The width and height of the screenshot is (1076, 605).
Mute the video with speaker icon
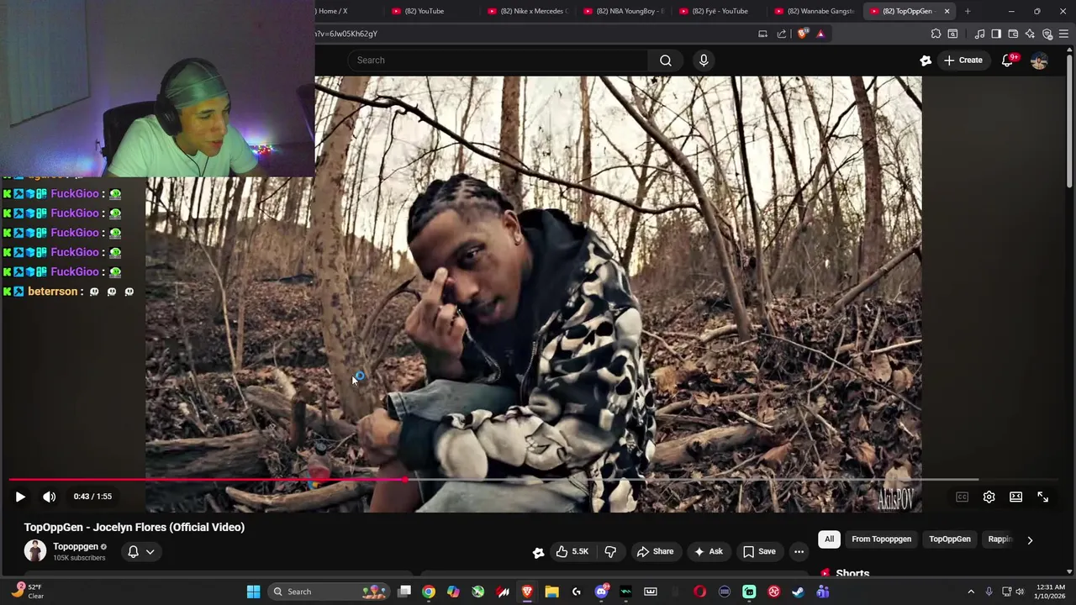click(x=50, y=497)
